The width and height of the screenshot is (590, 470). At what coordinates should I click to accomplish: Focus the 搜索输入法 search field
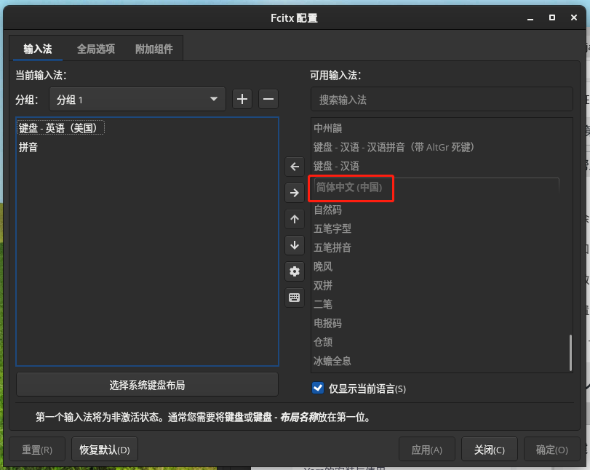[x=442, y=100]
